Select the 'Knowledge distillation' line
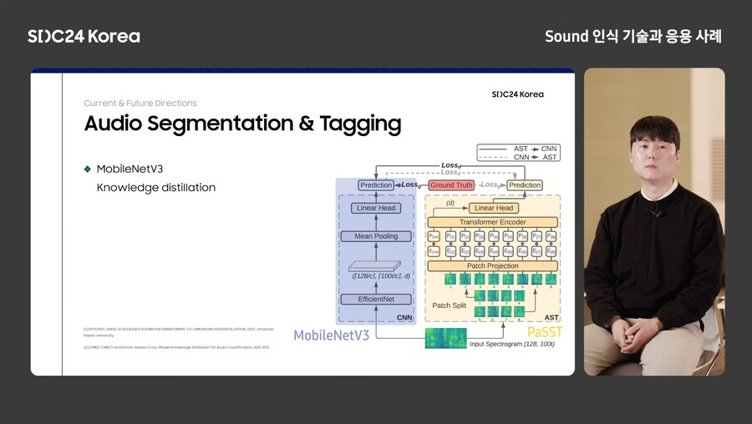The width and height of the screenshot is (752, 424). tap(156, 187)
